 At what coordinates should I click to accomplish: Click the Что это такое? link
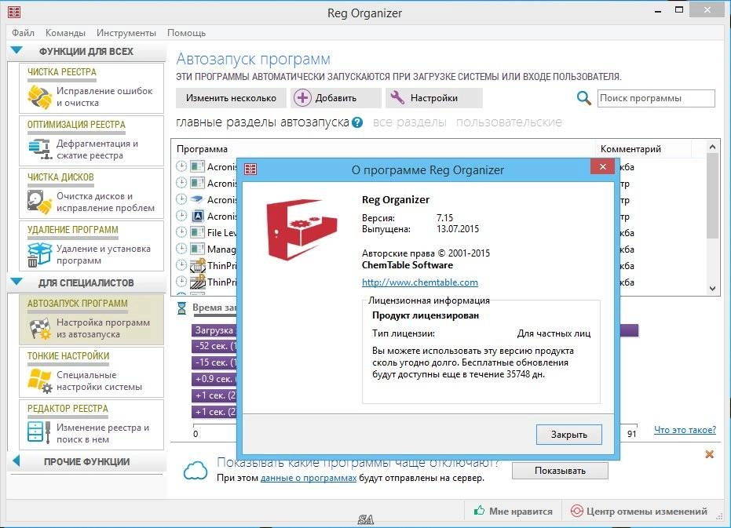[685, 430]
